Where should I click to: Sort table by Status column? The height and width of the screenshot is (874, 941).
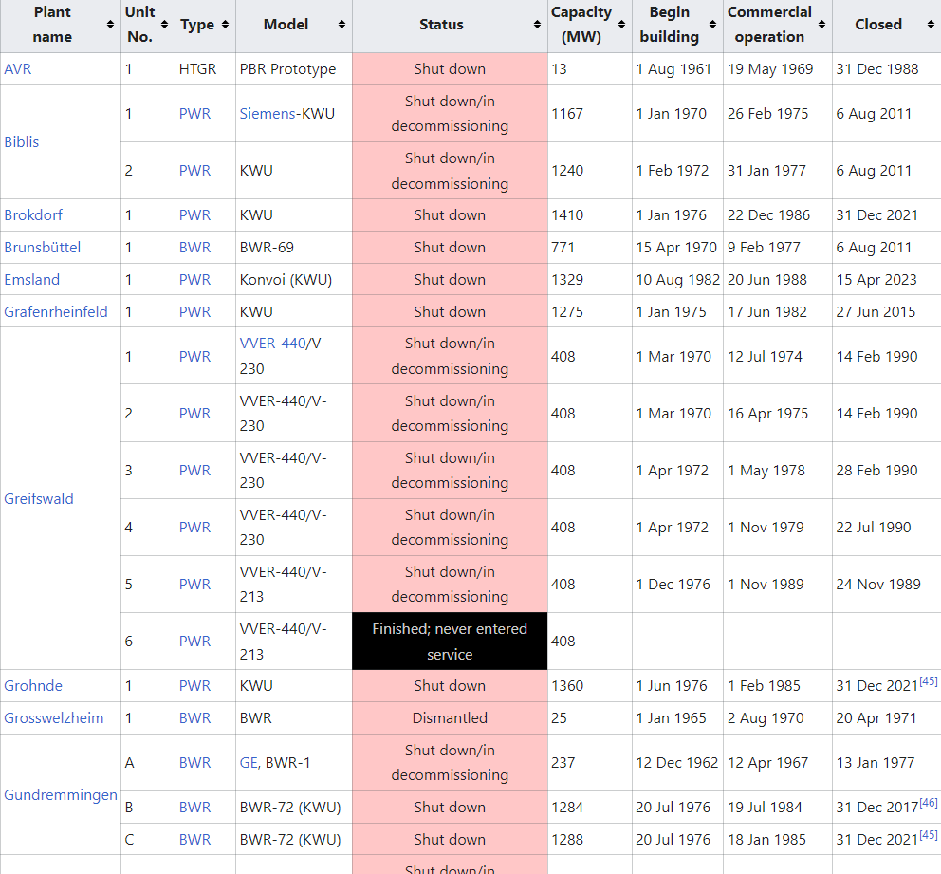point(537,25)
